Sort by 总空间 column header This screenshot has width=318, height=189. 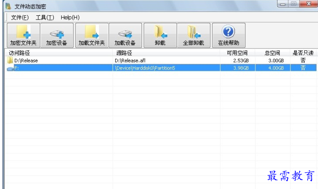pos(273,53)
